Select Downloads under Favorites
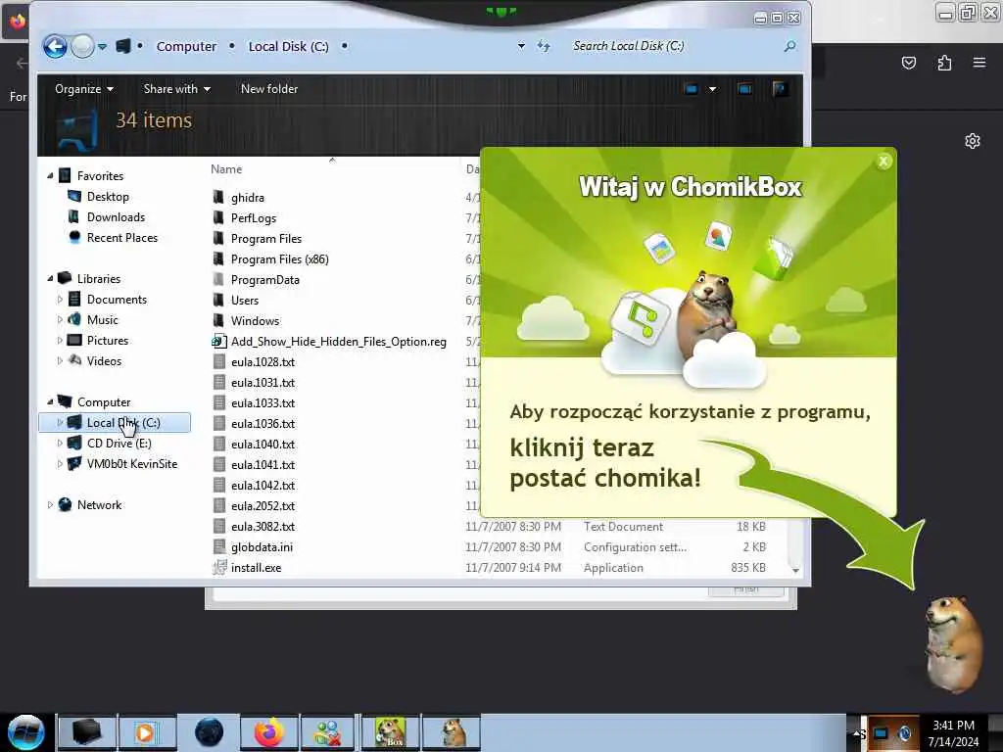Viewport: 1003px width, 752px height. point(116,216)
